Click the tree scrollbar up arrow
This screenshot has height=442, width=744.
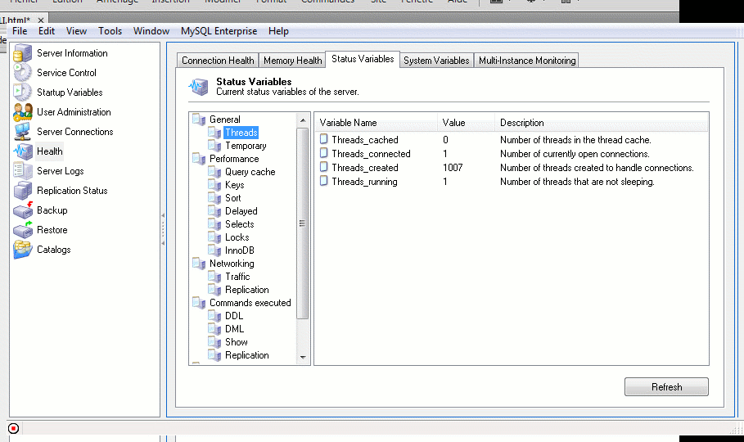(303, 120)
